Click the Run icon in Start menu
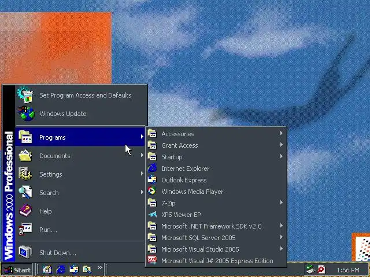 coord(25,229)
